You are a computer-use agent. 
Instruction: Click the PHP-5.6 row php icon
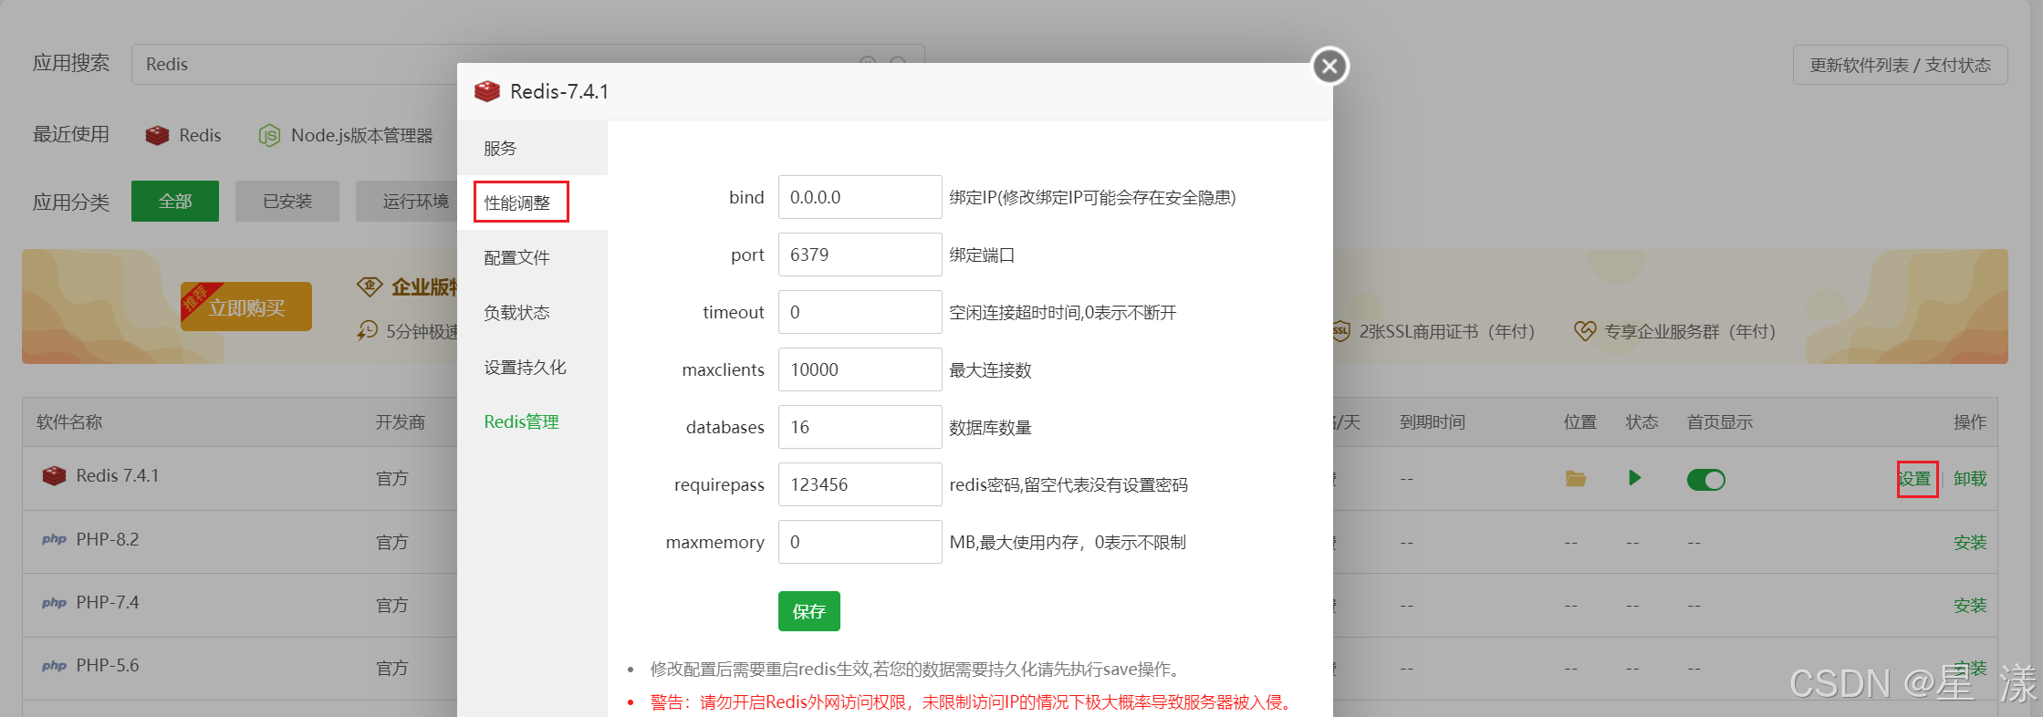[54, 665]
